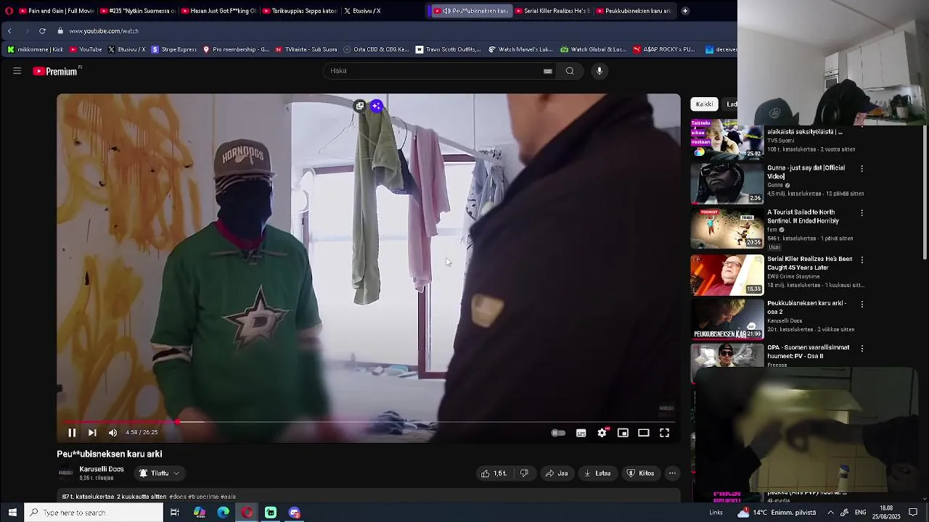Open the notification center icon
929x522 pixels.
pyautogui.click(x=913, y=513)
